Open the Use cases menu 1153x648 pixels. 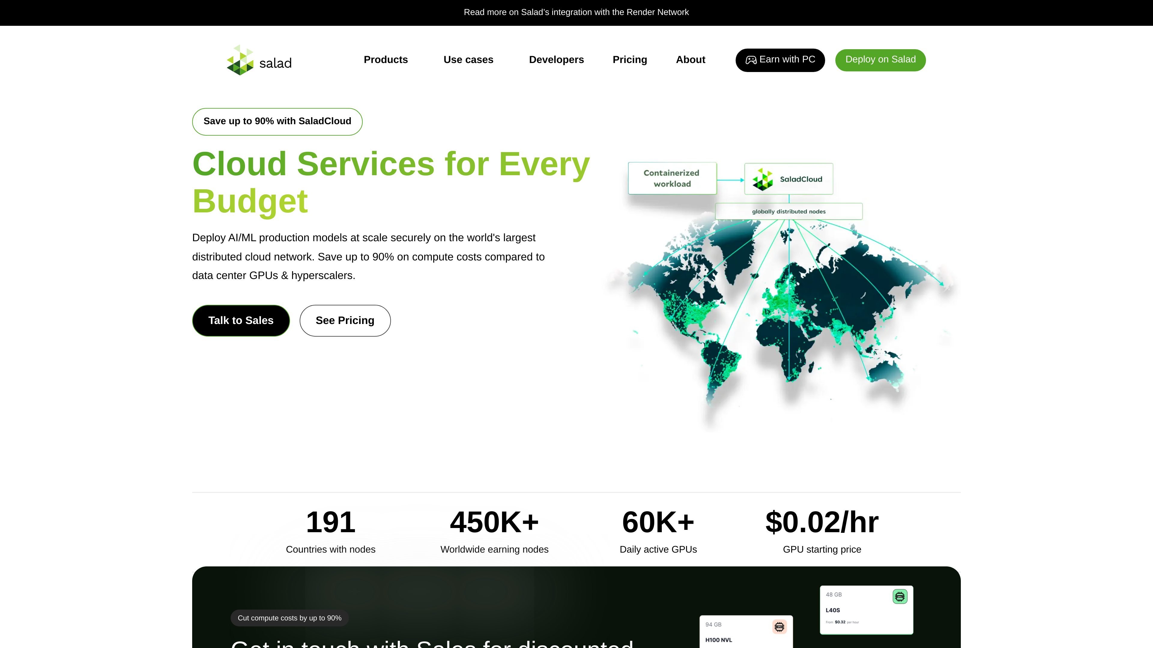(468, 60)
